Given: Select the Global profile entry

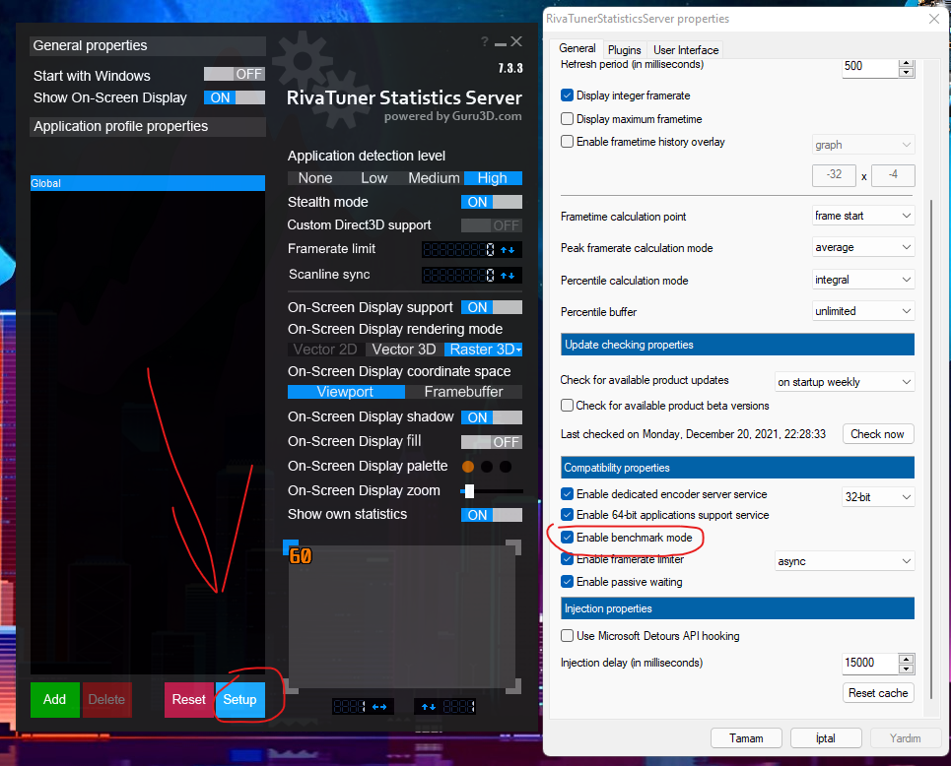Looking at the screenshot, I should click(148, 183).
